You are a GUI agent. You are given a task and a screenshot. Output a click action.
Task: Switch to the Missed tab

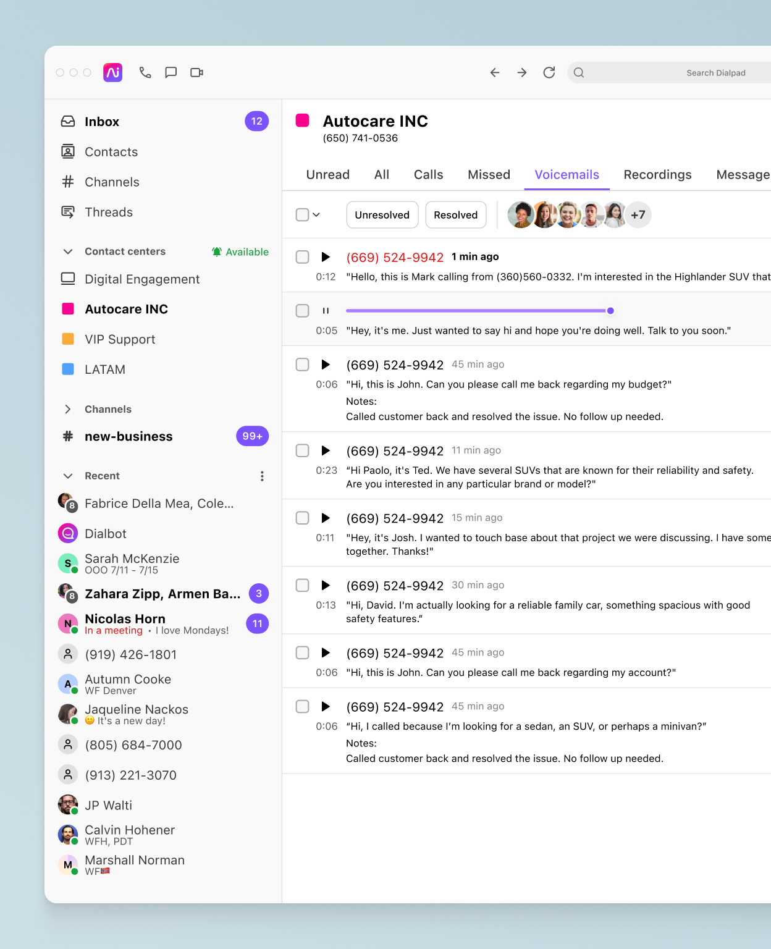click(489, 175)
